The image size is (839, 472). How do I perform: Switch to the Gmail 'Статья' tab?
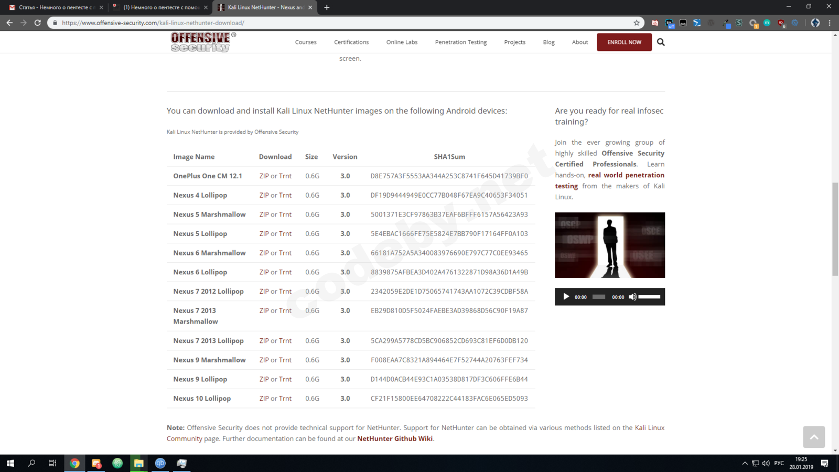[x=55, y=7]
